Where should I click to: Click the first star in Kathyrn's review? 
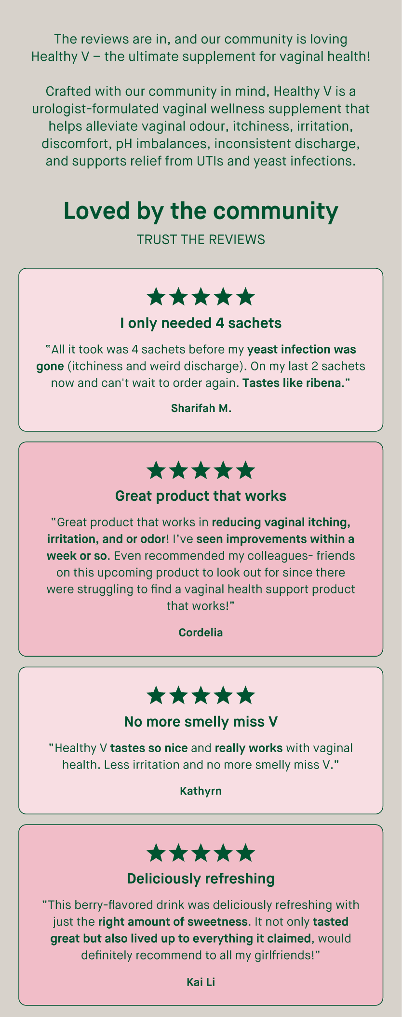click(156, 695)
